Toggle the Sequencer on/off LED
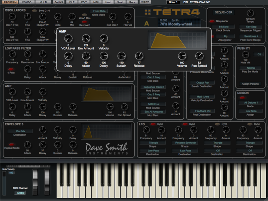268x201 pixels. tap(212, 21)
